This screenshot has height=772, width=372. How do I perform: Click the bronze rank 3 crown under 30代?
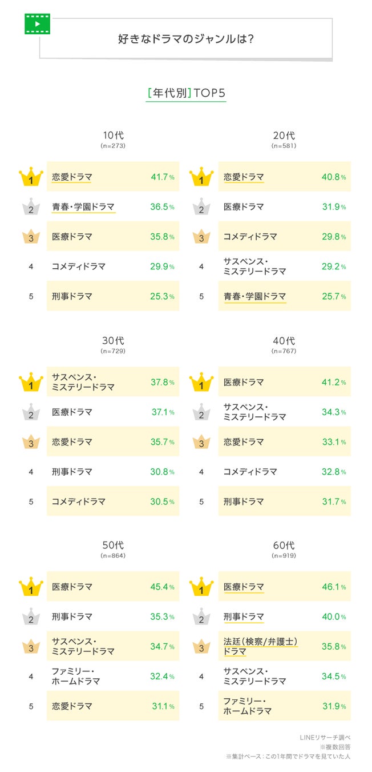[31, 443]
